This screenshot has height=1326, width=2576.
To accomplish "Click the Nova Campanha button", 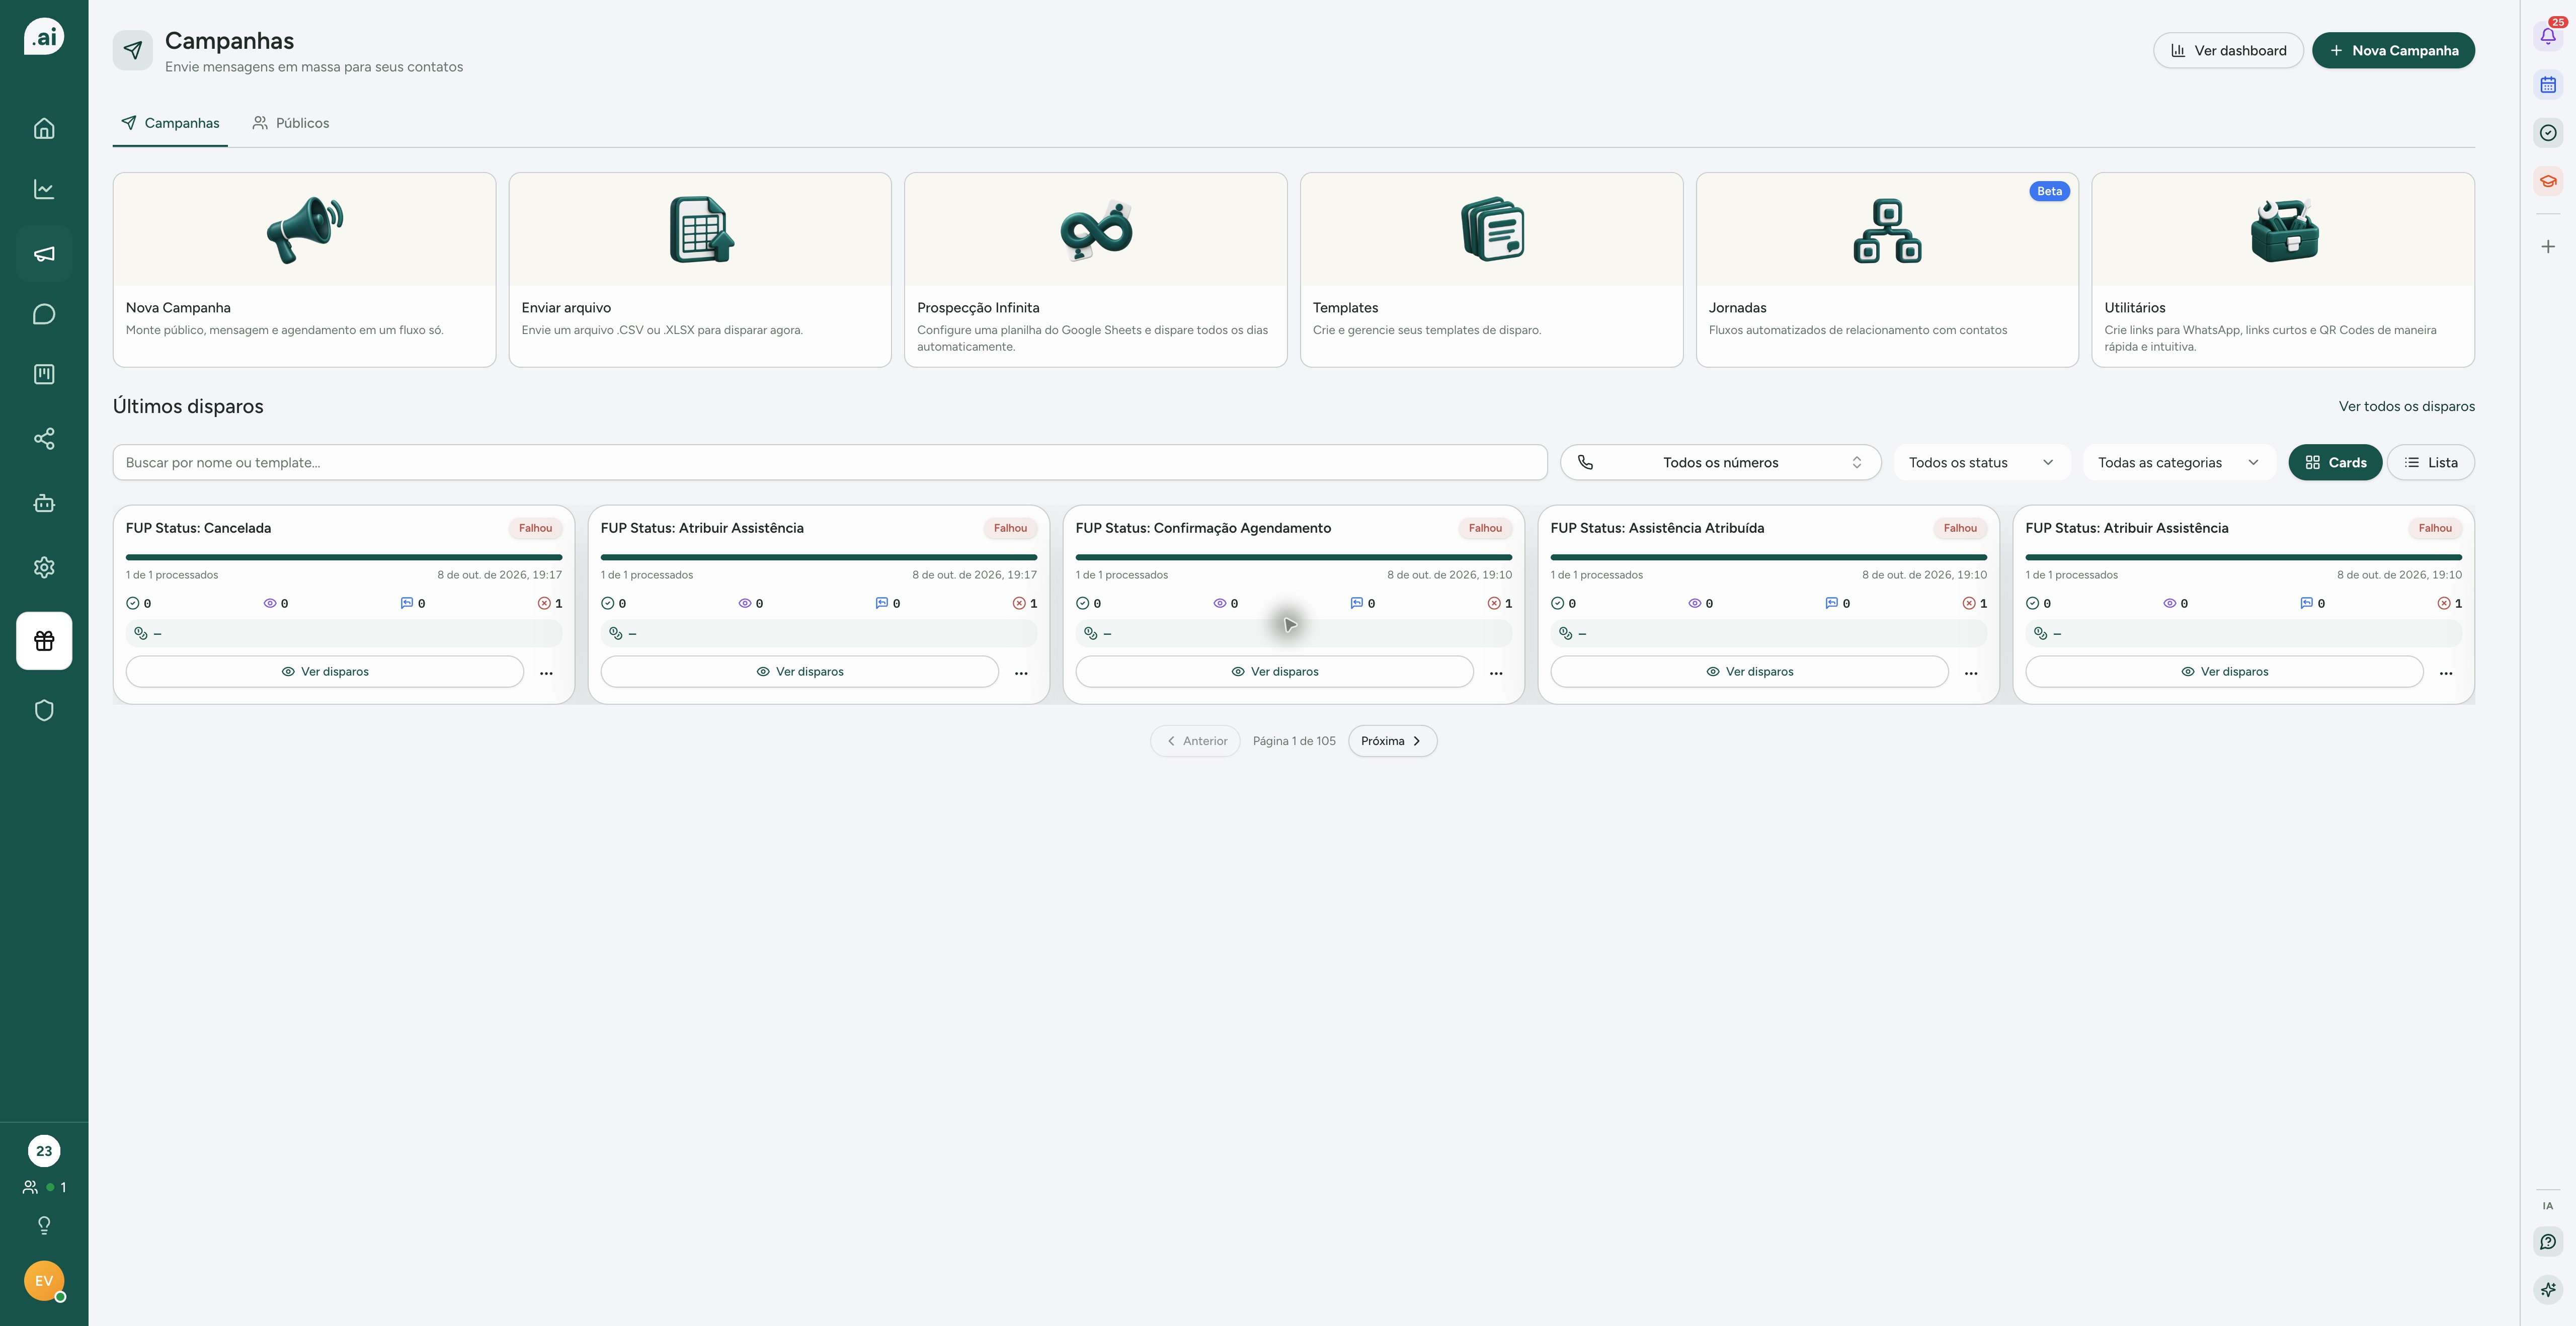I will [x=2393, y=50].
